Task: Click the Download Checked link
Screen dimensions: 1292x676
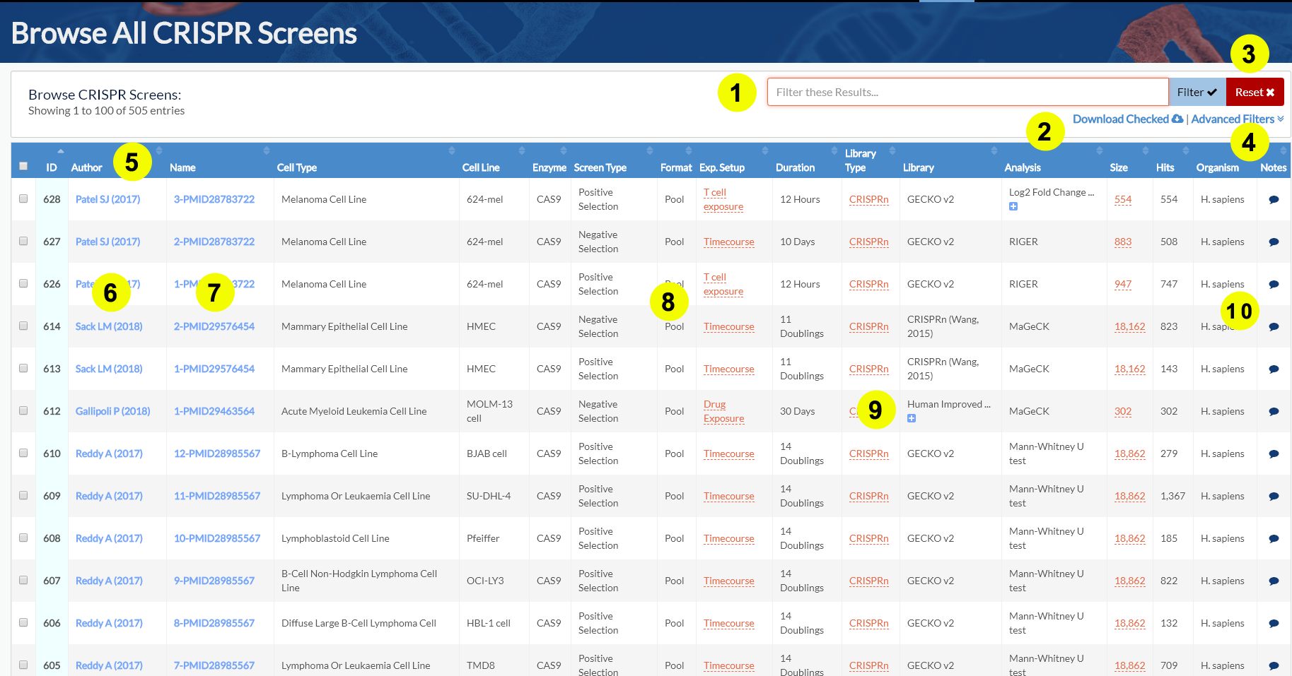Action: point(1127,119)
